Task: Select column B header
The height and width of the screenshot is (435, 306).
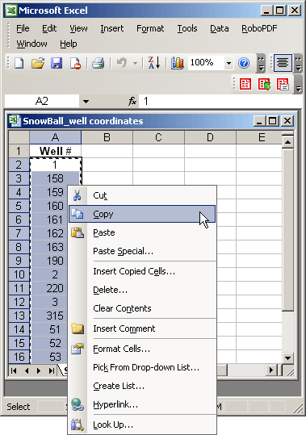Action: point(107,137)
